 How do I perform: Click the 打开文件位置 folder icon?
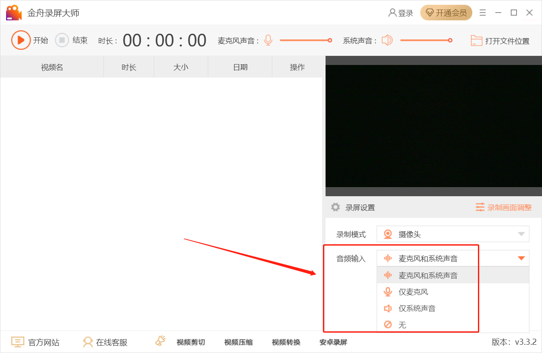[477, 40]
